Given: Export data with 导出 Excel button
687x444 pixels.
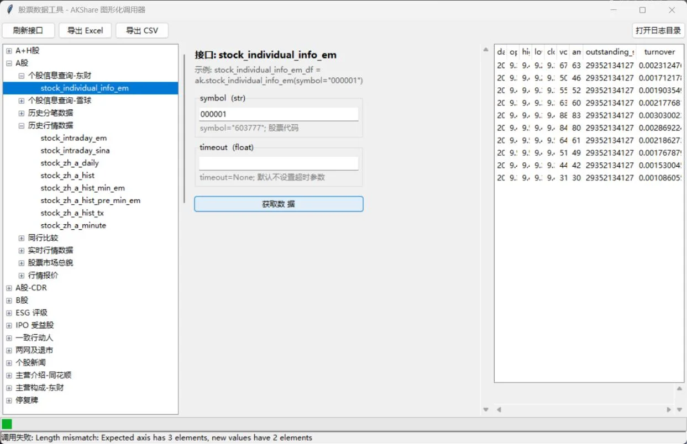Looking at the screenshot, I should 85,30.
